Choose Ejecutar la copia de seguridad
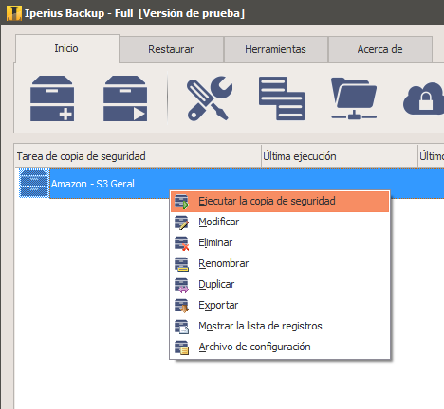This screenshot has height=409, width=444. [280, 201]
